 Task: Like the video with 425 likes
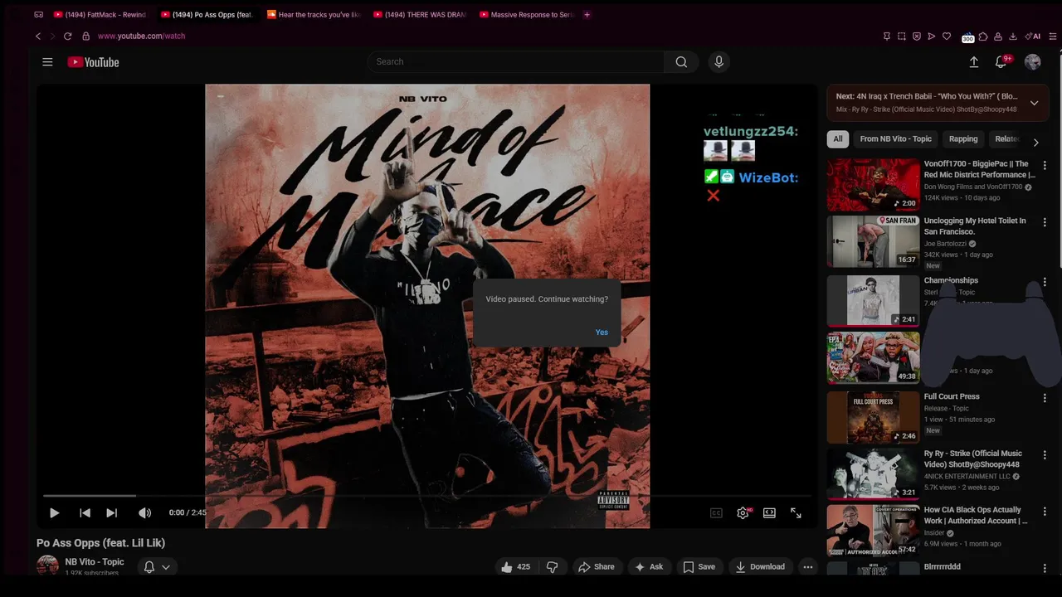coord(515,567)
